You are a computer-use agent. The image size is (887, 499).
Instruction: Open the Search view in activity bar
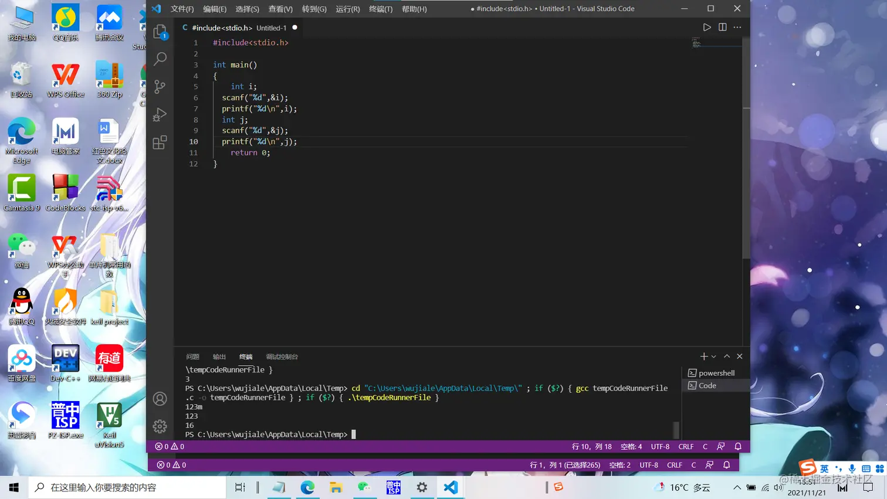(x=160, y=59)
